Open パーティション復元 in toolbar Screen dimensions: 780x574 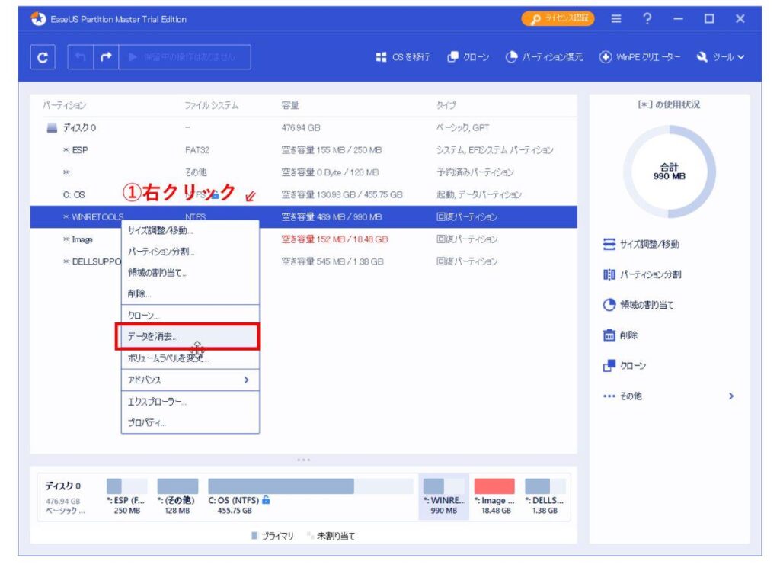click(x=544, y=57)
